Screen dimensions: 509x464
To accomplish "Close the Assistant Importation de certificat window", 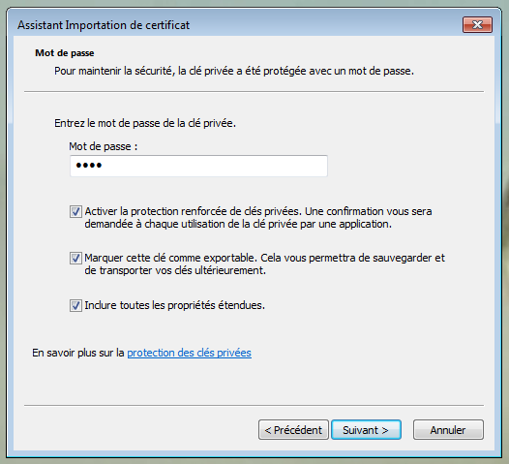I will pos(477,24).
